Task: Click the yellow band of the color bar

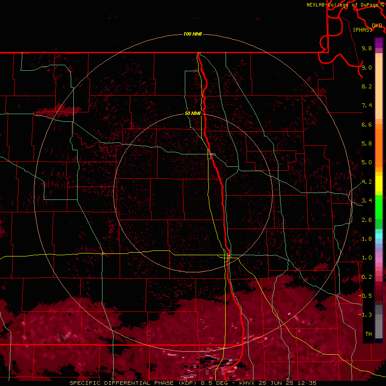Action: pos(379,184)
